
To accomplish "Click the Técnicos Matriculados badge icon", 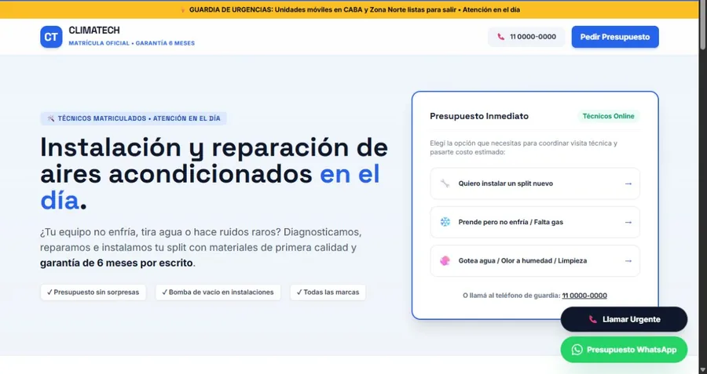I will (x=51, y=118).
